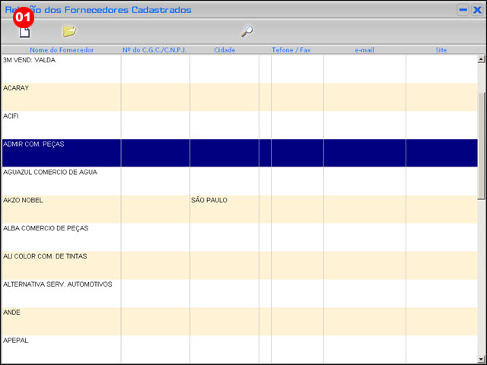487x365 pixels.
Task: Click the Nº do C.G.C./C.N.P.J. column header
Action: pyautogui.click(x=154, y=50)
